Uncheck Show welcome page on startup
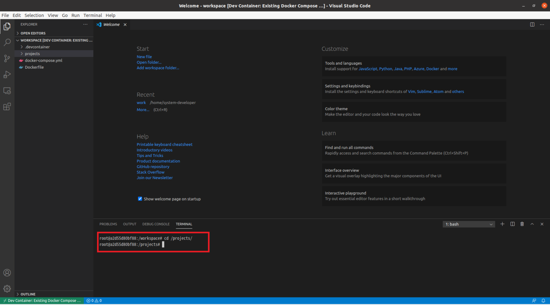 [140, 199]
